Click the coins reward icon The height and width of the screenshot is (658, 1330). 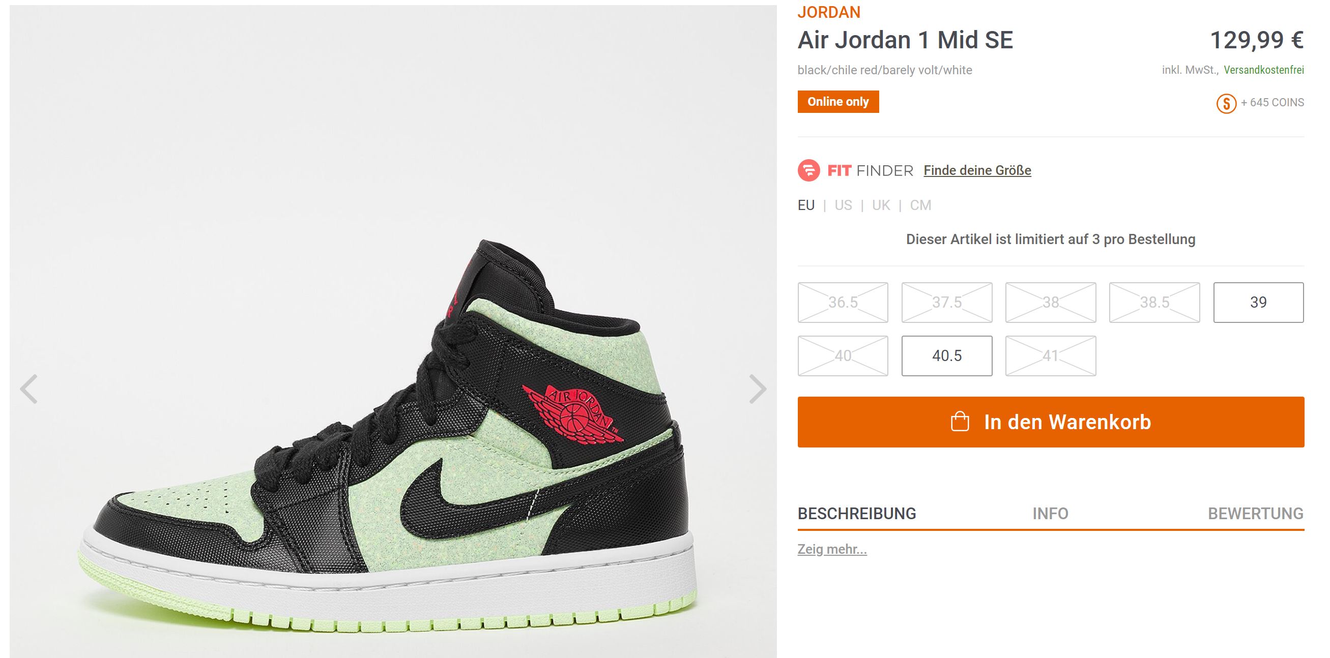(x=1226, y=103)
